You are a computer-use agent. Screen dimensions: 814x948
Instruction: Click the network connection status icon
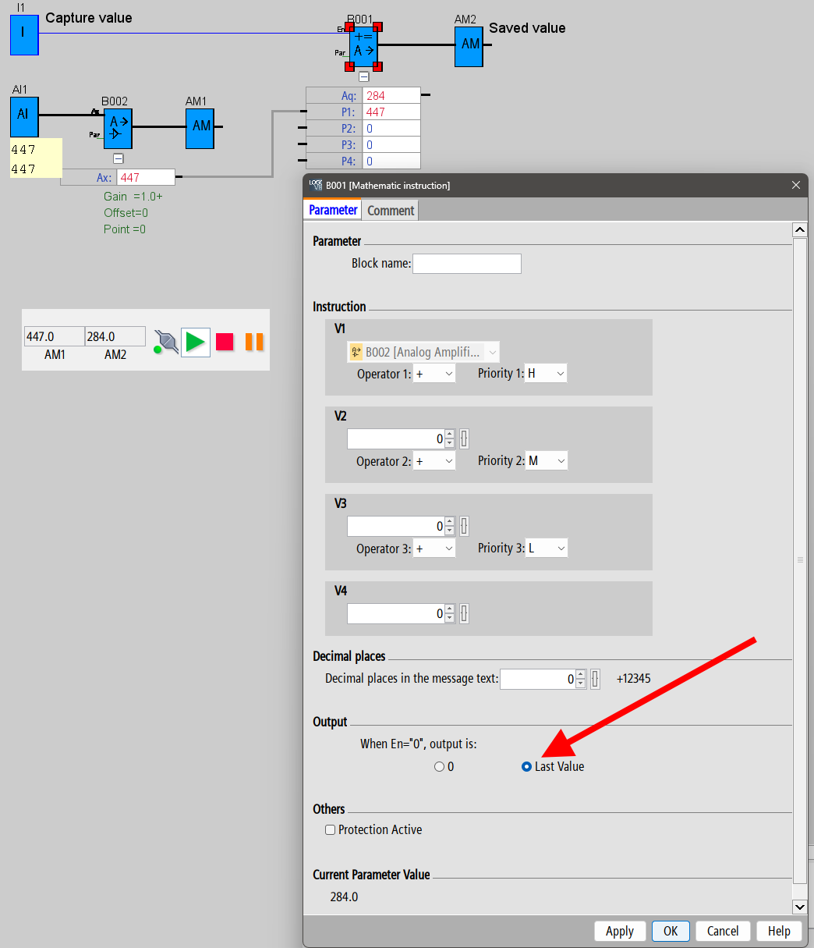click(165, 342)
